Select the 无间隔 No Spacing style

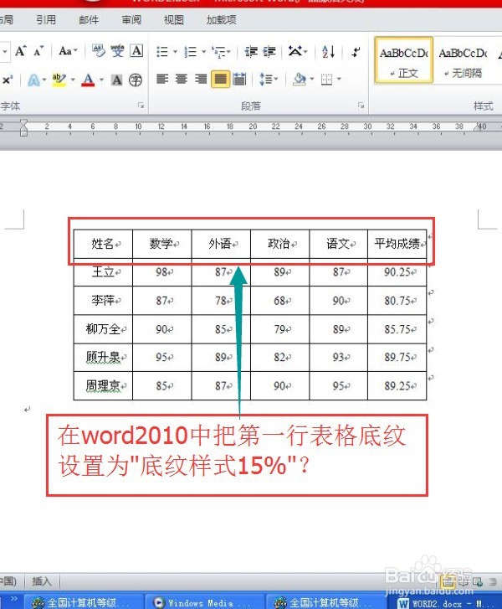(x=463, y=60)
